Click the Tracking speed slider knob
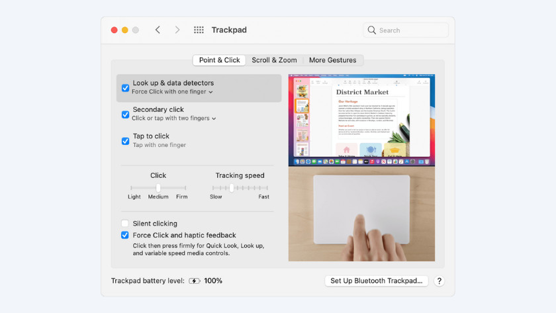 click(x=232, y=188)
